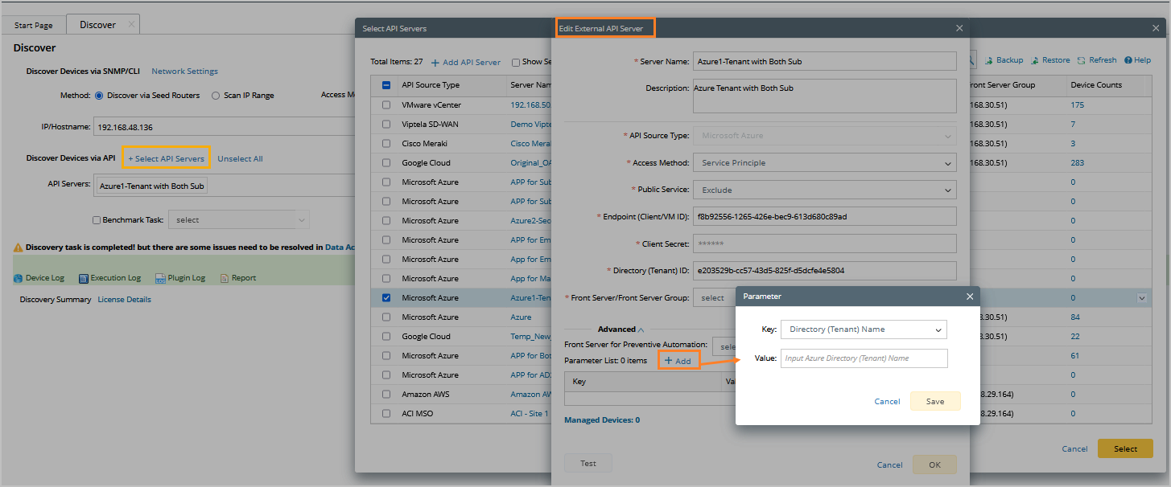Open the Key dropdown in the Parameter dialog

click(864, 329)
